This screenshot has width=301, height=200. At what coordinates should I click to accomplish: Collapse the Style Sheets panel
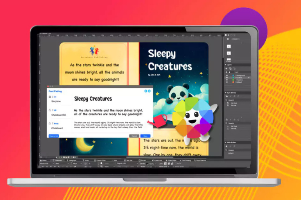(x=226, y=93)
